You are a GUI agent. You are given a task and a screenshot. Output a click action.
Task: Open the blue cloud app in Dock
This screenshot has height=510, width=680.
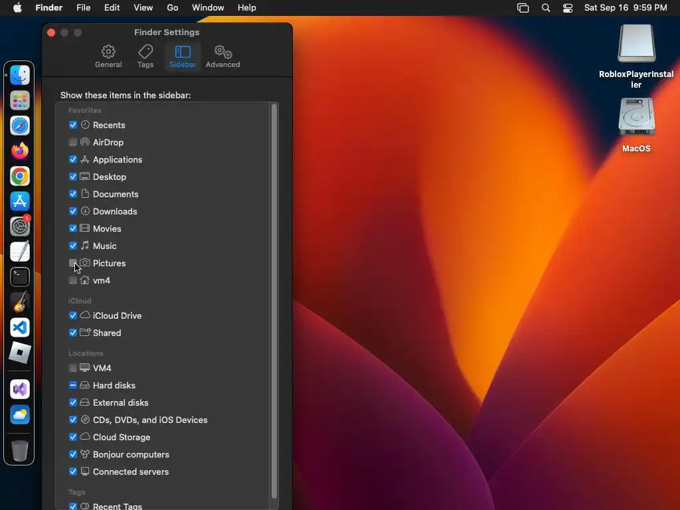tap(19, 414)
